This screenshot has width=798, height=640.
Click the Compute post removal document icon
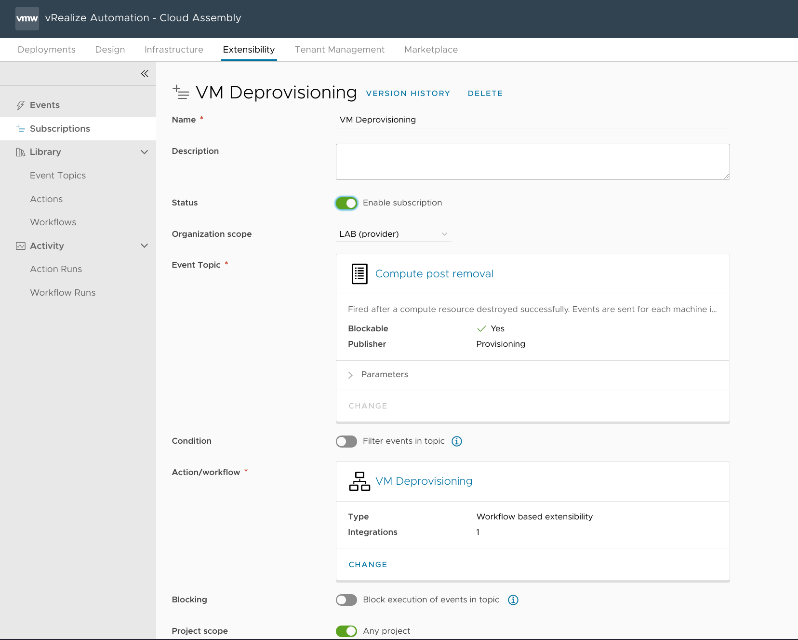click(x=359, y=274)
